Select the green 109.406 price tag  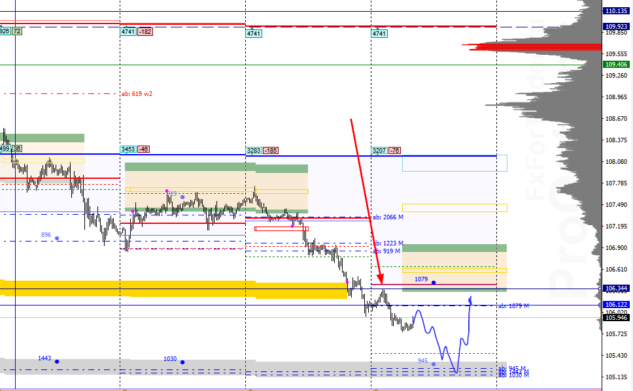616,65
